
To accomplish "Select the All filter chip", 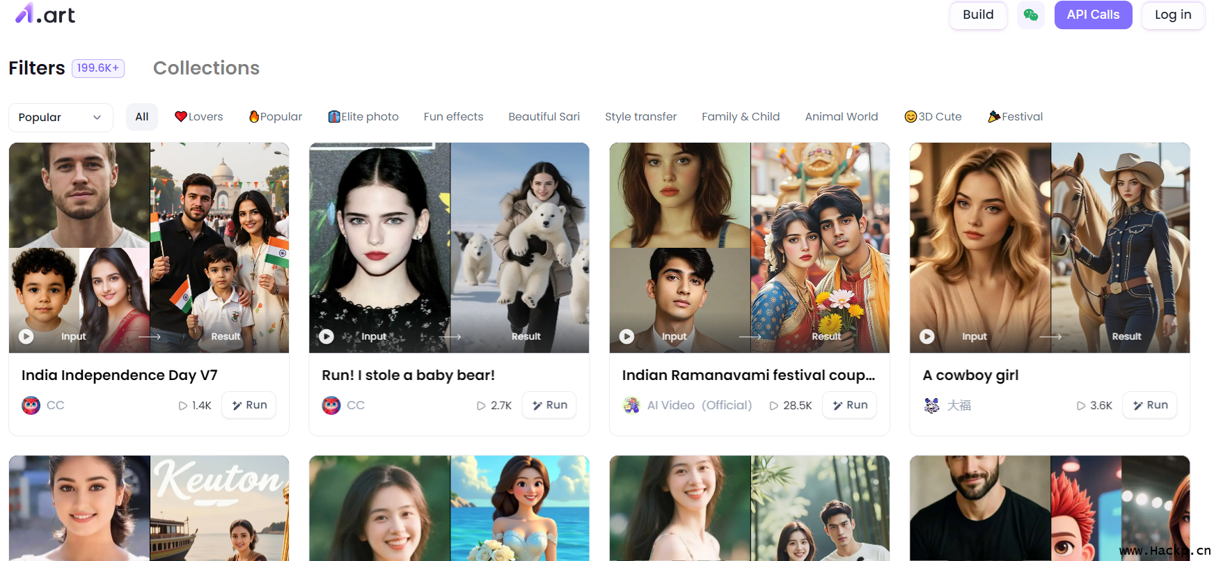I will coord(142,117).
